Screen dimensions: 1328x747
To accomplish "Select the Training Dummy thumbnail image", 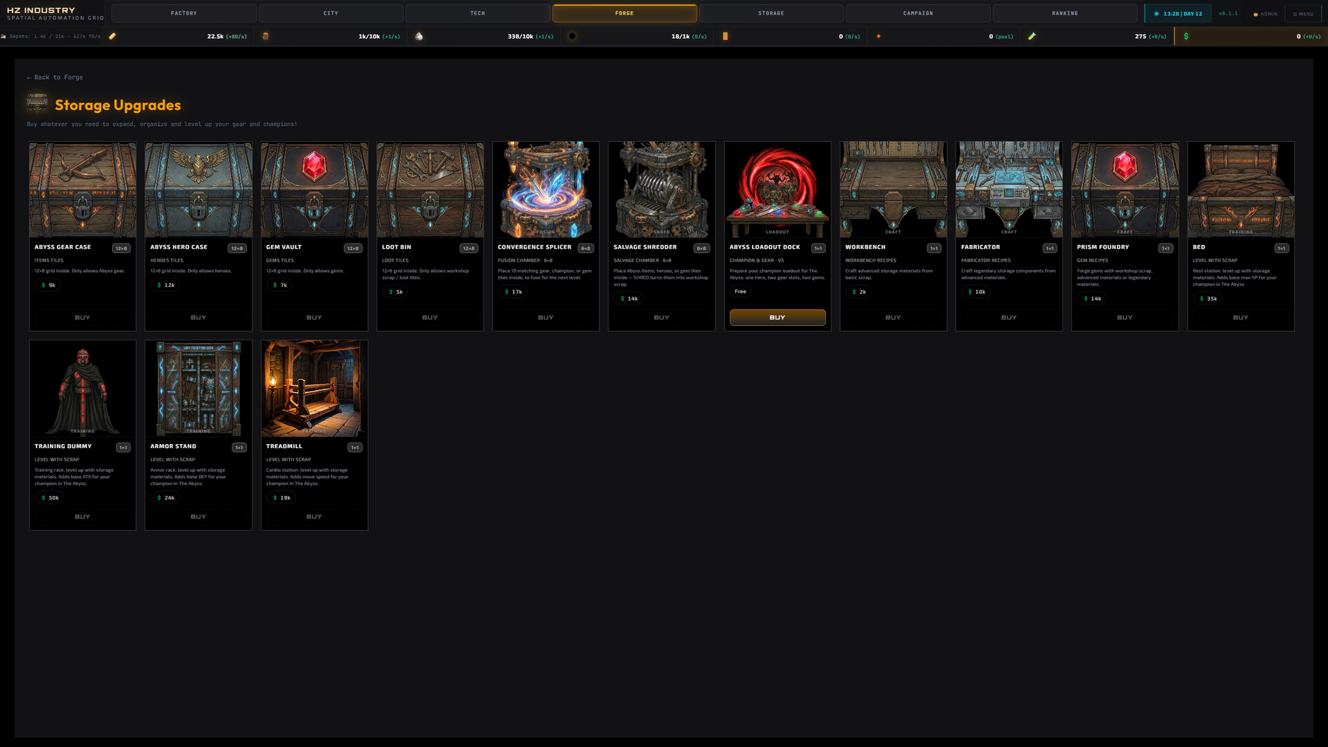I will click(x=82, y=389).
